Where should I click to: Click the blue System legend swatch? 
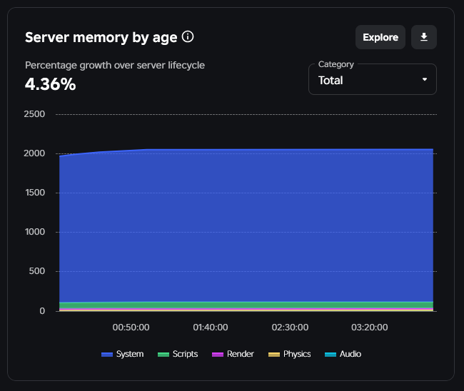(x=107, y=355)
